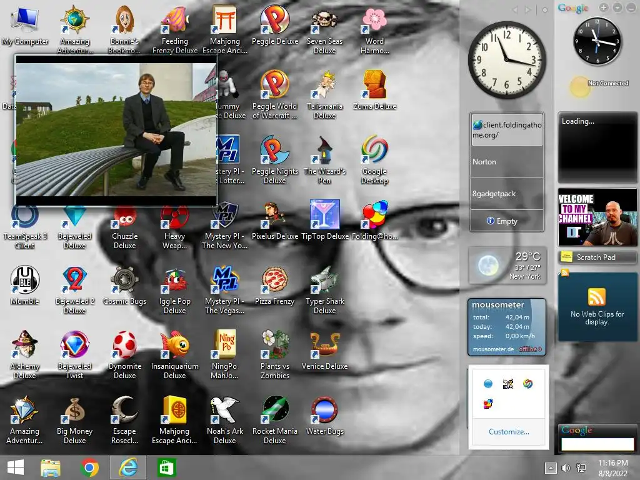The height and width of the screenshot is (480, 640).
Task: Select the Word Harmony desktop icon
Action: coord(374,29)
